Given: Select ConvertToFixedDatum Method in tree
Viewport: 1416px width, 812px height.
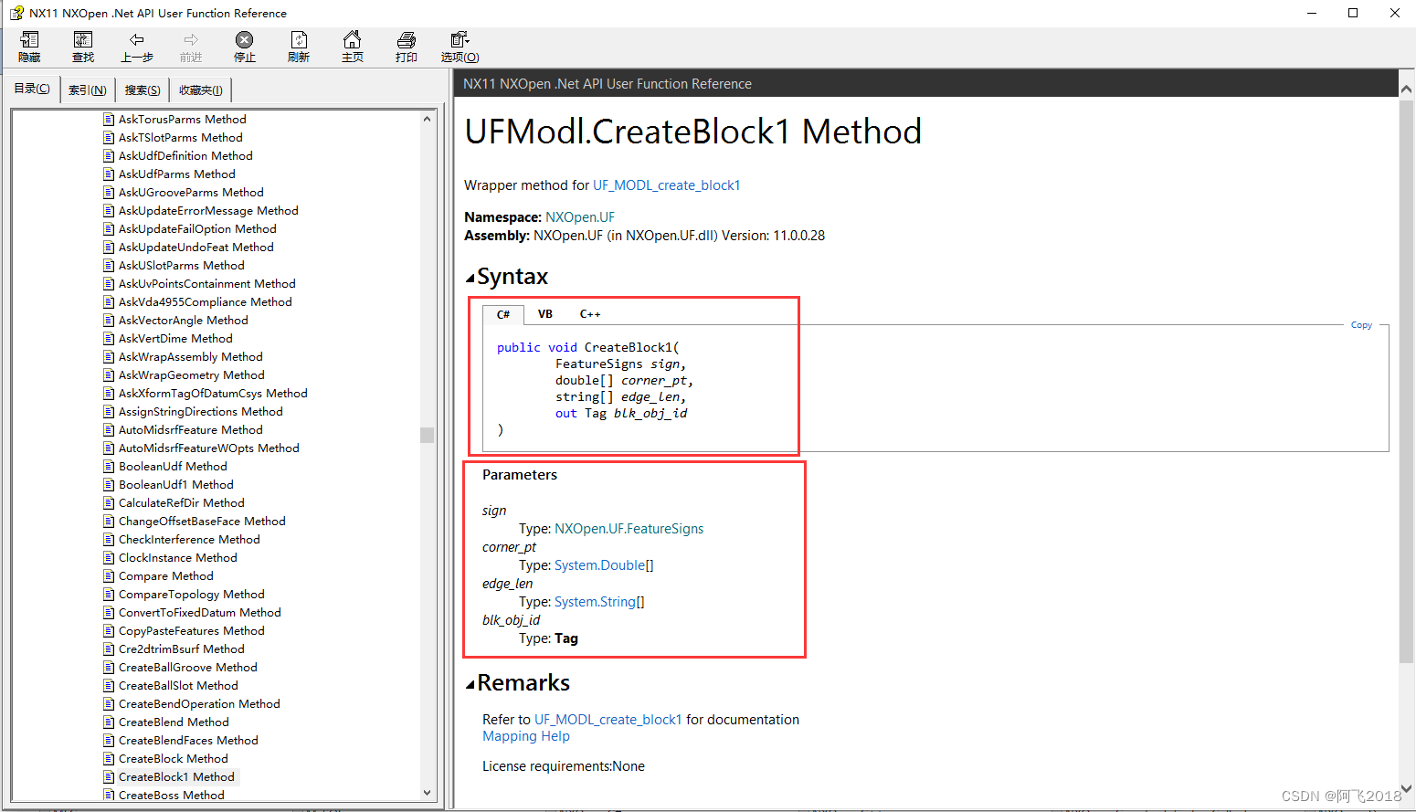Looking at the screenshot, I should (x=200, y=613).
